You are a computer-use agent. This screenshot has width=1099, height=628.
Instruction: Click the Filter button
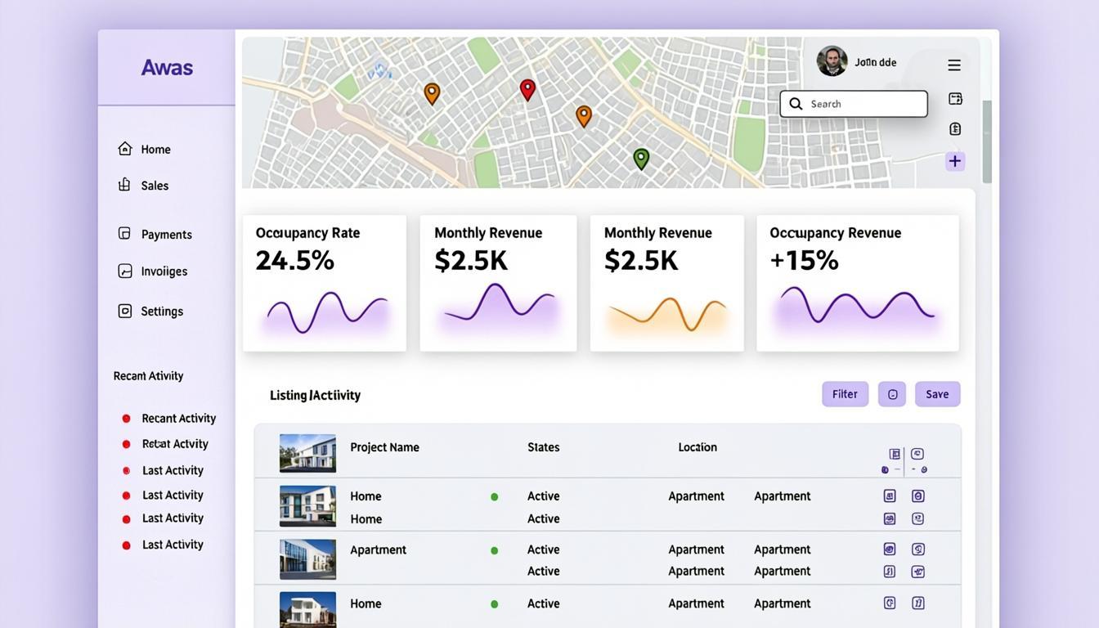[846, 394]
